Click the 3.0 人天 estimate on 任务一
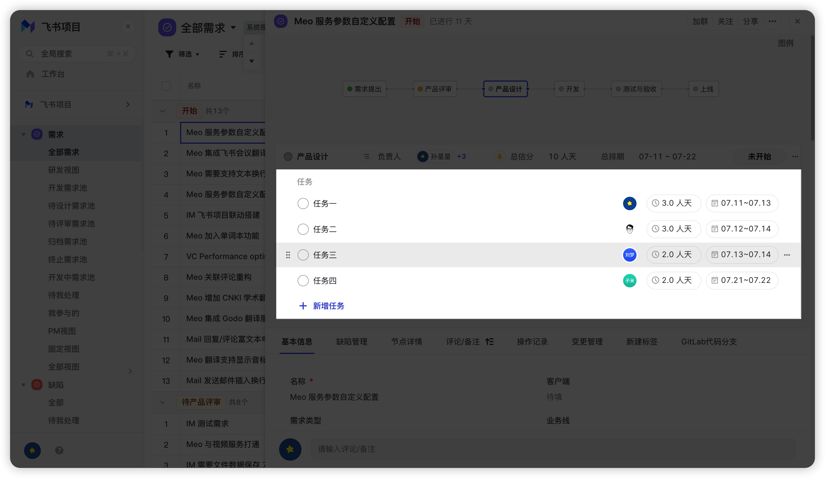 click(673, 203)
